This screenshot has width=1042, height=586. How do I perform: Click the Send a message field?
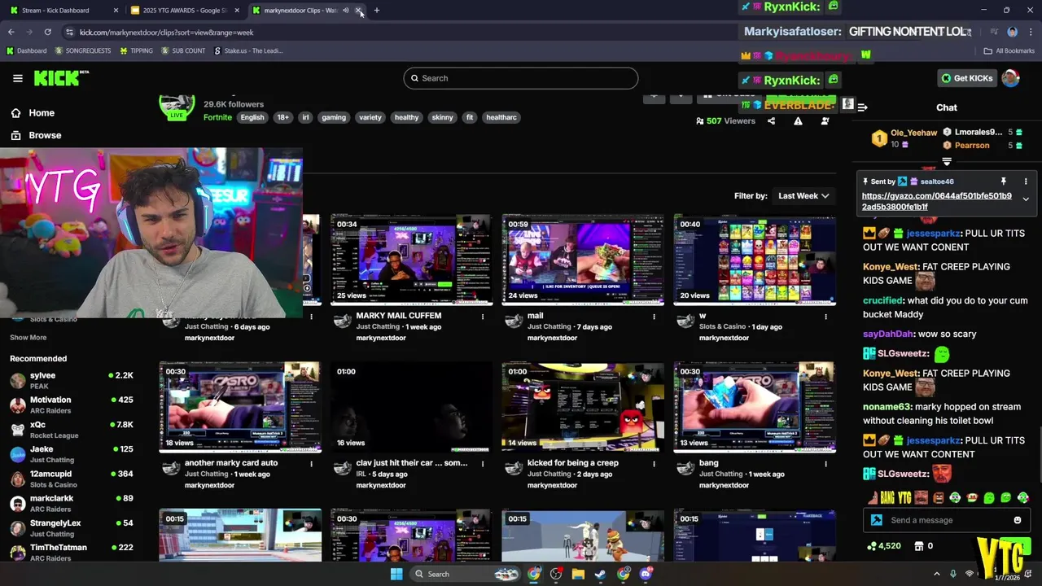click(x=948, y=520)
